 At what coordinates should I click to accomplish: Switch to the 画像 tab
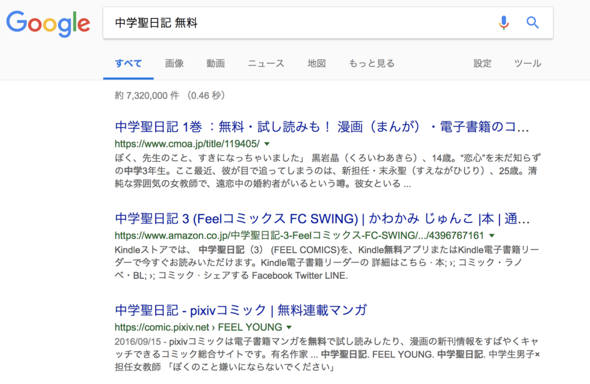pyautogui.click(x=174, y=63)
